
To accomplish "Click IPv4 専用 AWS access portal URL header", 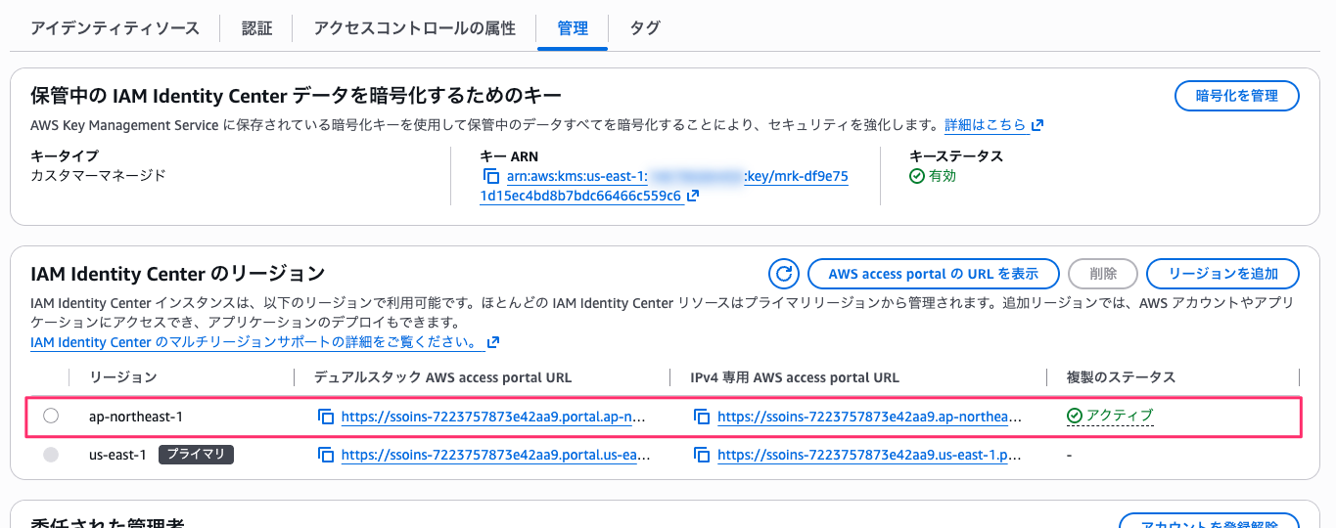I will click(x=795, y=377).
